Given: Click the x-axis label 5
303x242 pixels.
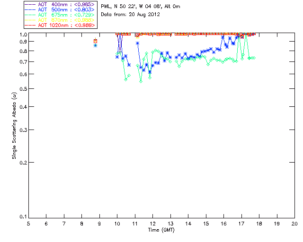Looking at the screenshot, I should coord(28,224).
